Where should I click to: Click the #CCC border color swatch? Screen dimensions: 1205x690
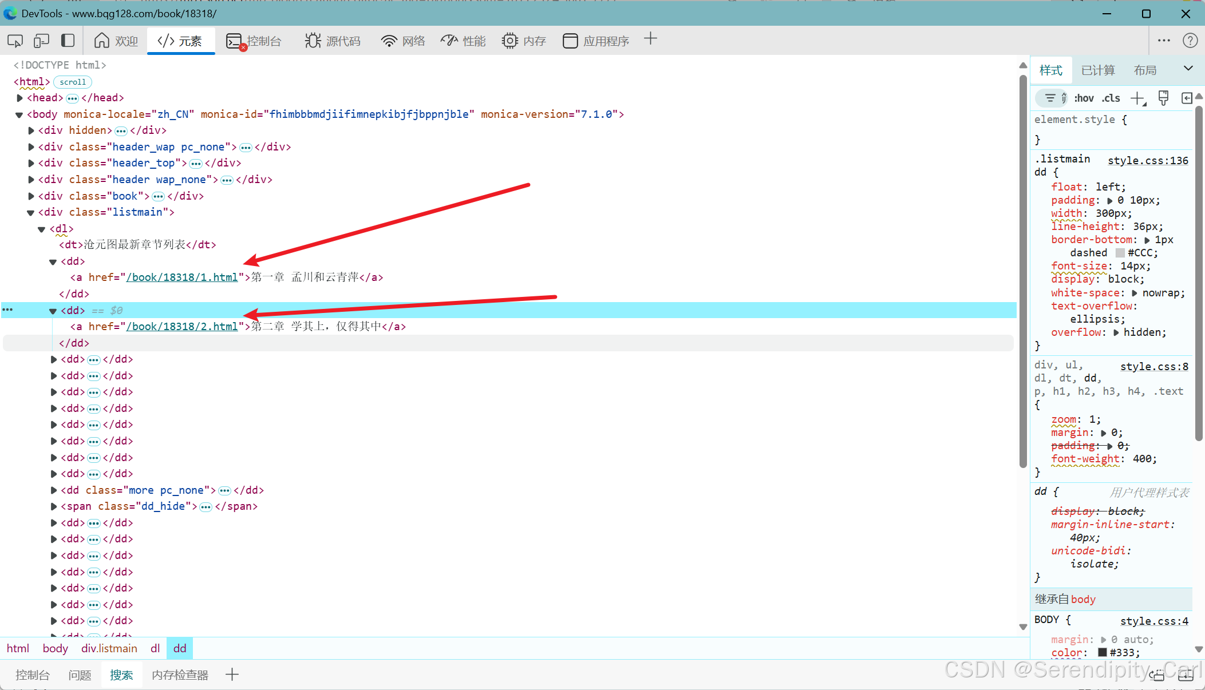[1120, 253]
